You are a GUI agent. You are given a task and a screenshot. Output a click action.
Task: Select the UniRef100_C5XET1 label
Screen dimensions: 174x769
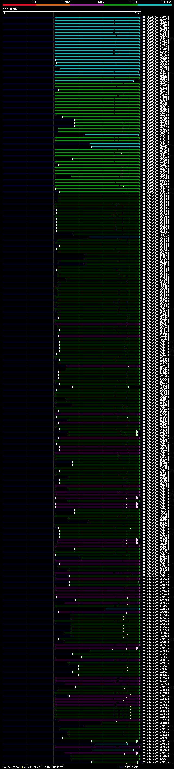[x=156, y=264]
